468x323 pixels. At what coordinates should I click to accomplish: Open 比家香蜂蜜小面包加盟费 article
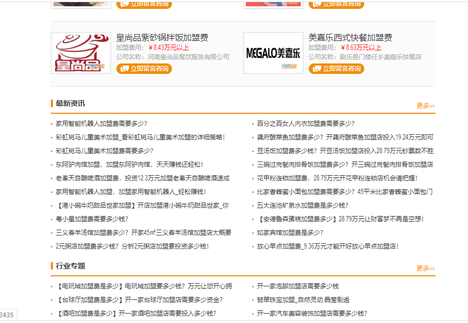345,192
